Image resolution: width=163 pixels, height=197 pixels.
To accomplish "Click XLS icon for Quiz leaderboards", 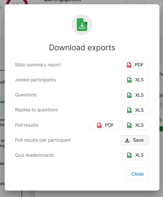I will (129, 155).
